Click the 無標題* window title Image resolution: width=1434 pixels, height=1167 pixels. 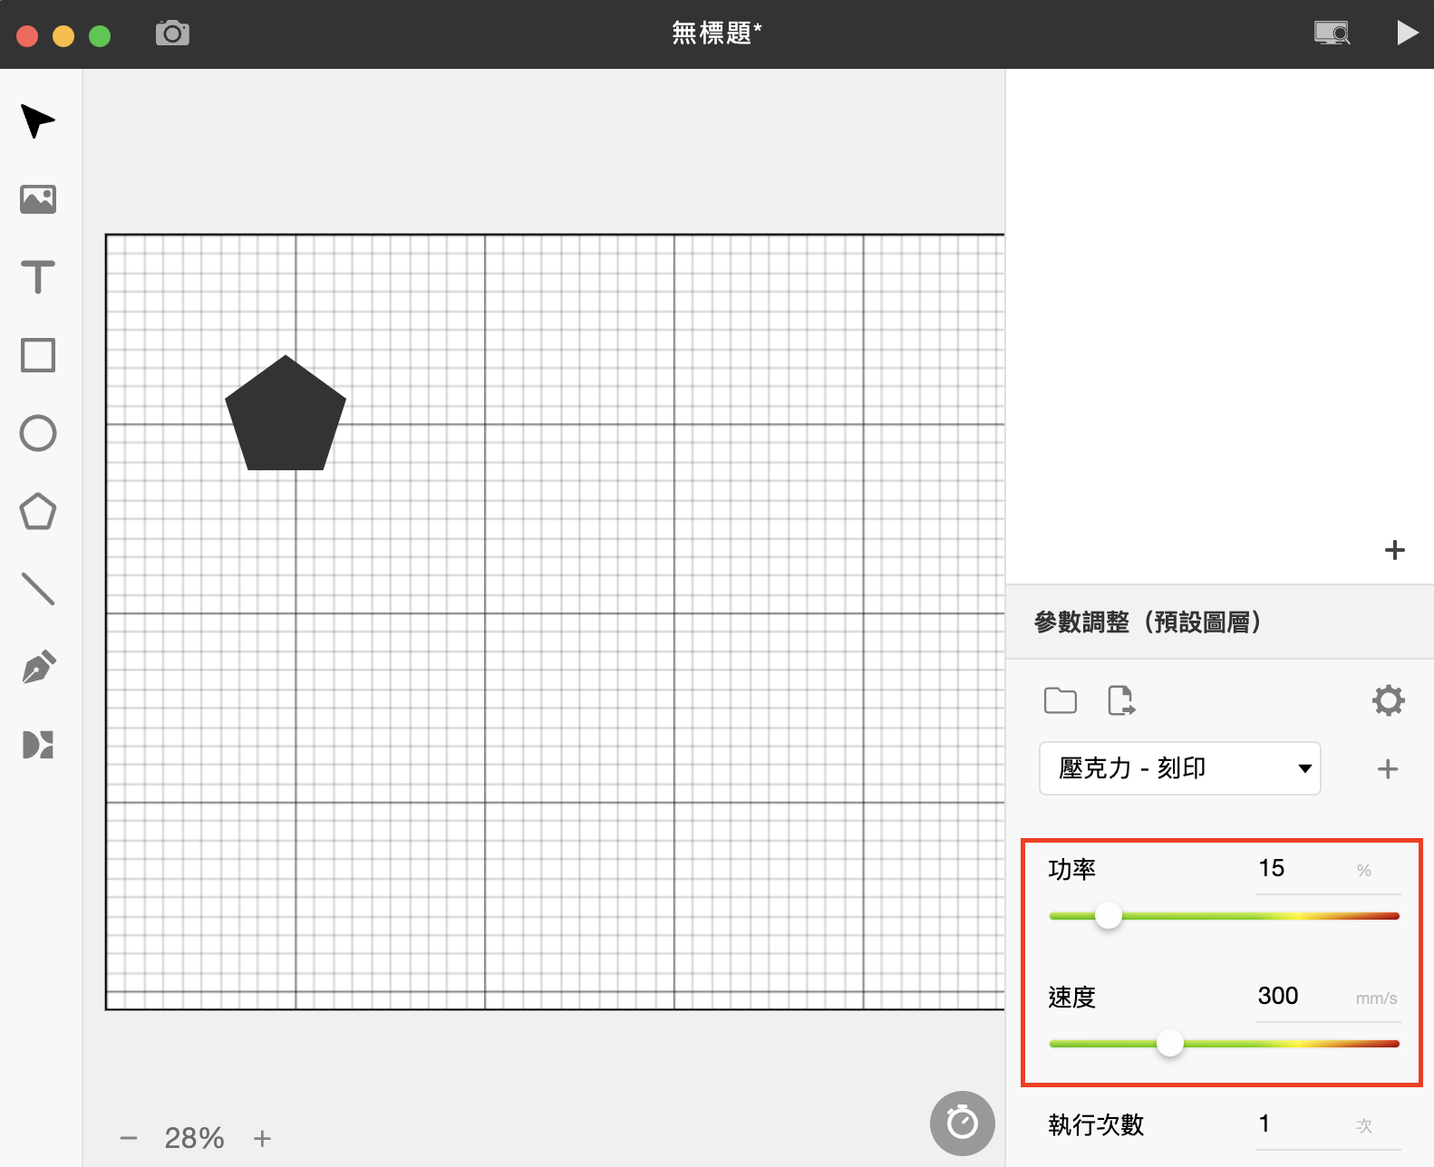pos(717,34)
